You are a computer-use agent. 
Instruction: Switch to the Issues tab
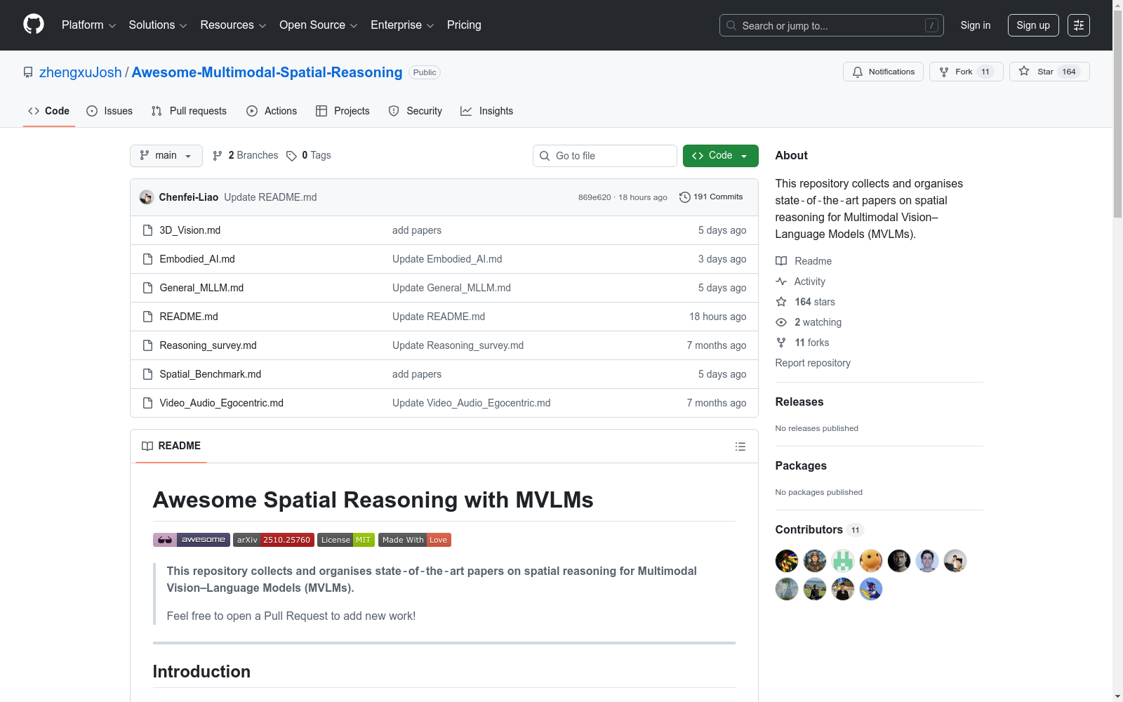click(x=109, y=111)
